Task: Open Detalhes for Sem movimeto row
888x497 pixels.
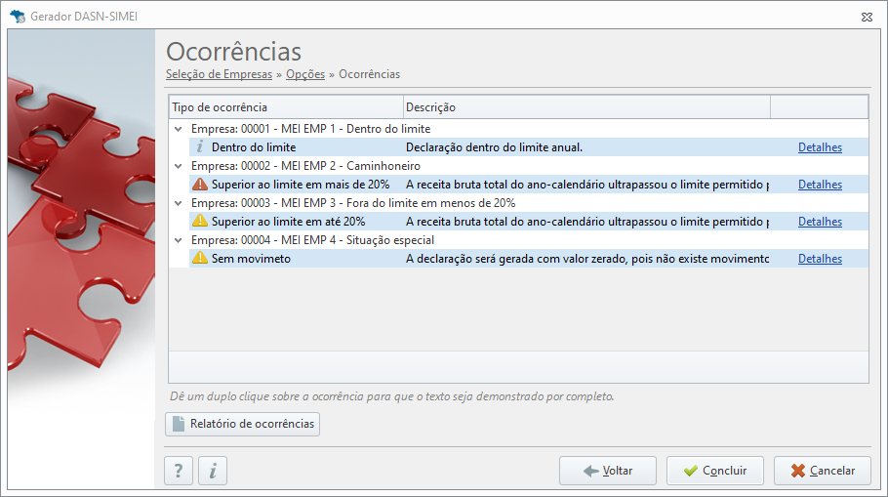Action: [x=820, y=259]
